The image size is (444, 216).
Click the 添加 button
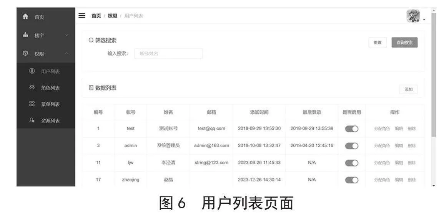click(x=409, y=89)
